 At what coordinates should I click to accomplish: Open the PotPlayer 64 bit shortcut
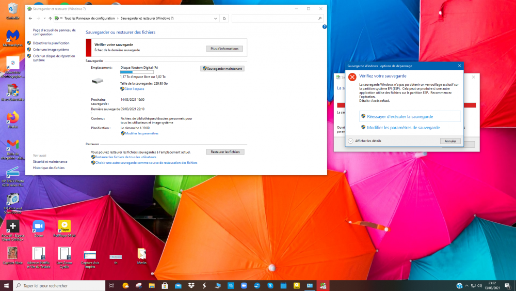(64, 226)
